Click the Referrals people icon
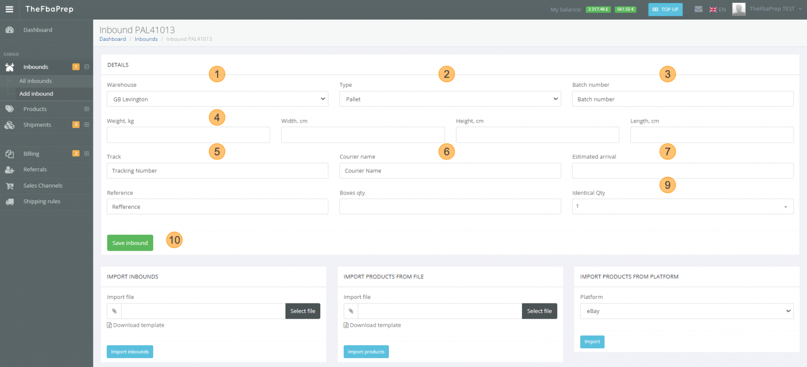This screenshot has width=807, height=367. click(x=10, y=170)
